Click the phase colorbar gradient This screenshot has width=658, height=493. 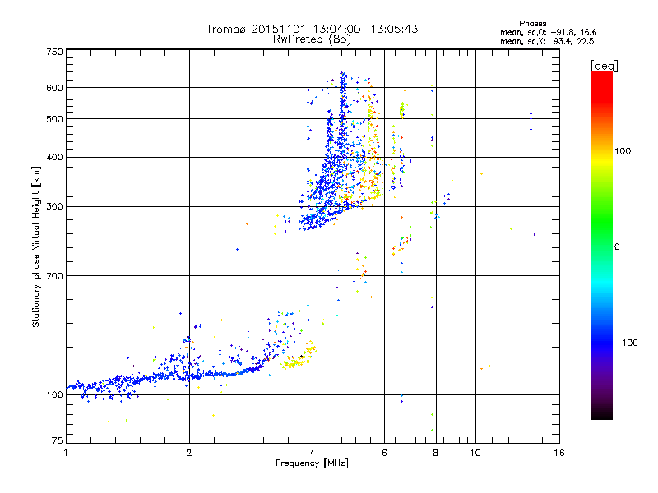[x=602, y=245]
